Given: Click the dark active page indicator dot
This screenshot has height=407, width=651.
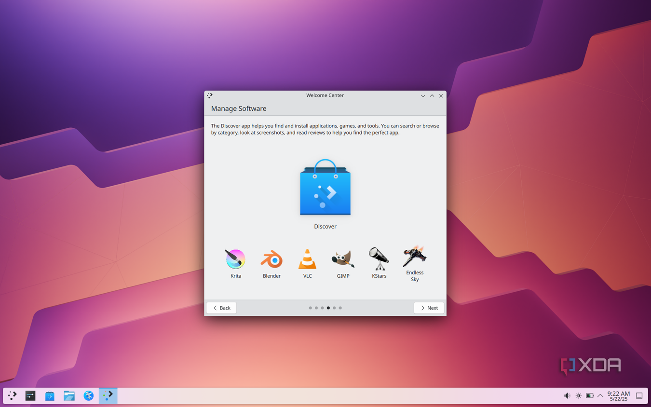Looking at the screenshot, I should (328, 308).
